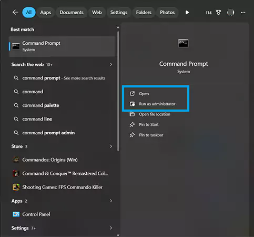This screenshot has width=254, height=237.
Task: Click the Pin to Start pin icon
Action: click(x=132, y=124)
